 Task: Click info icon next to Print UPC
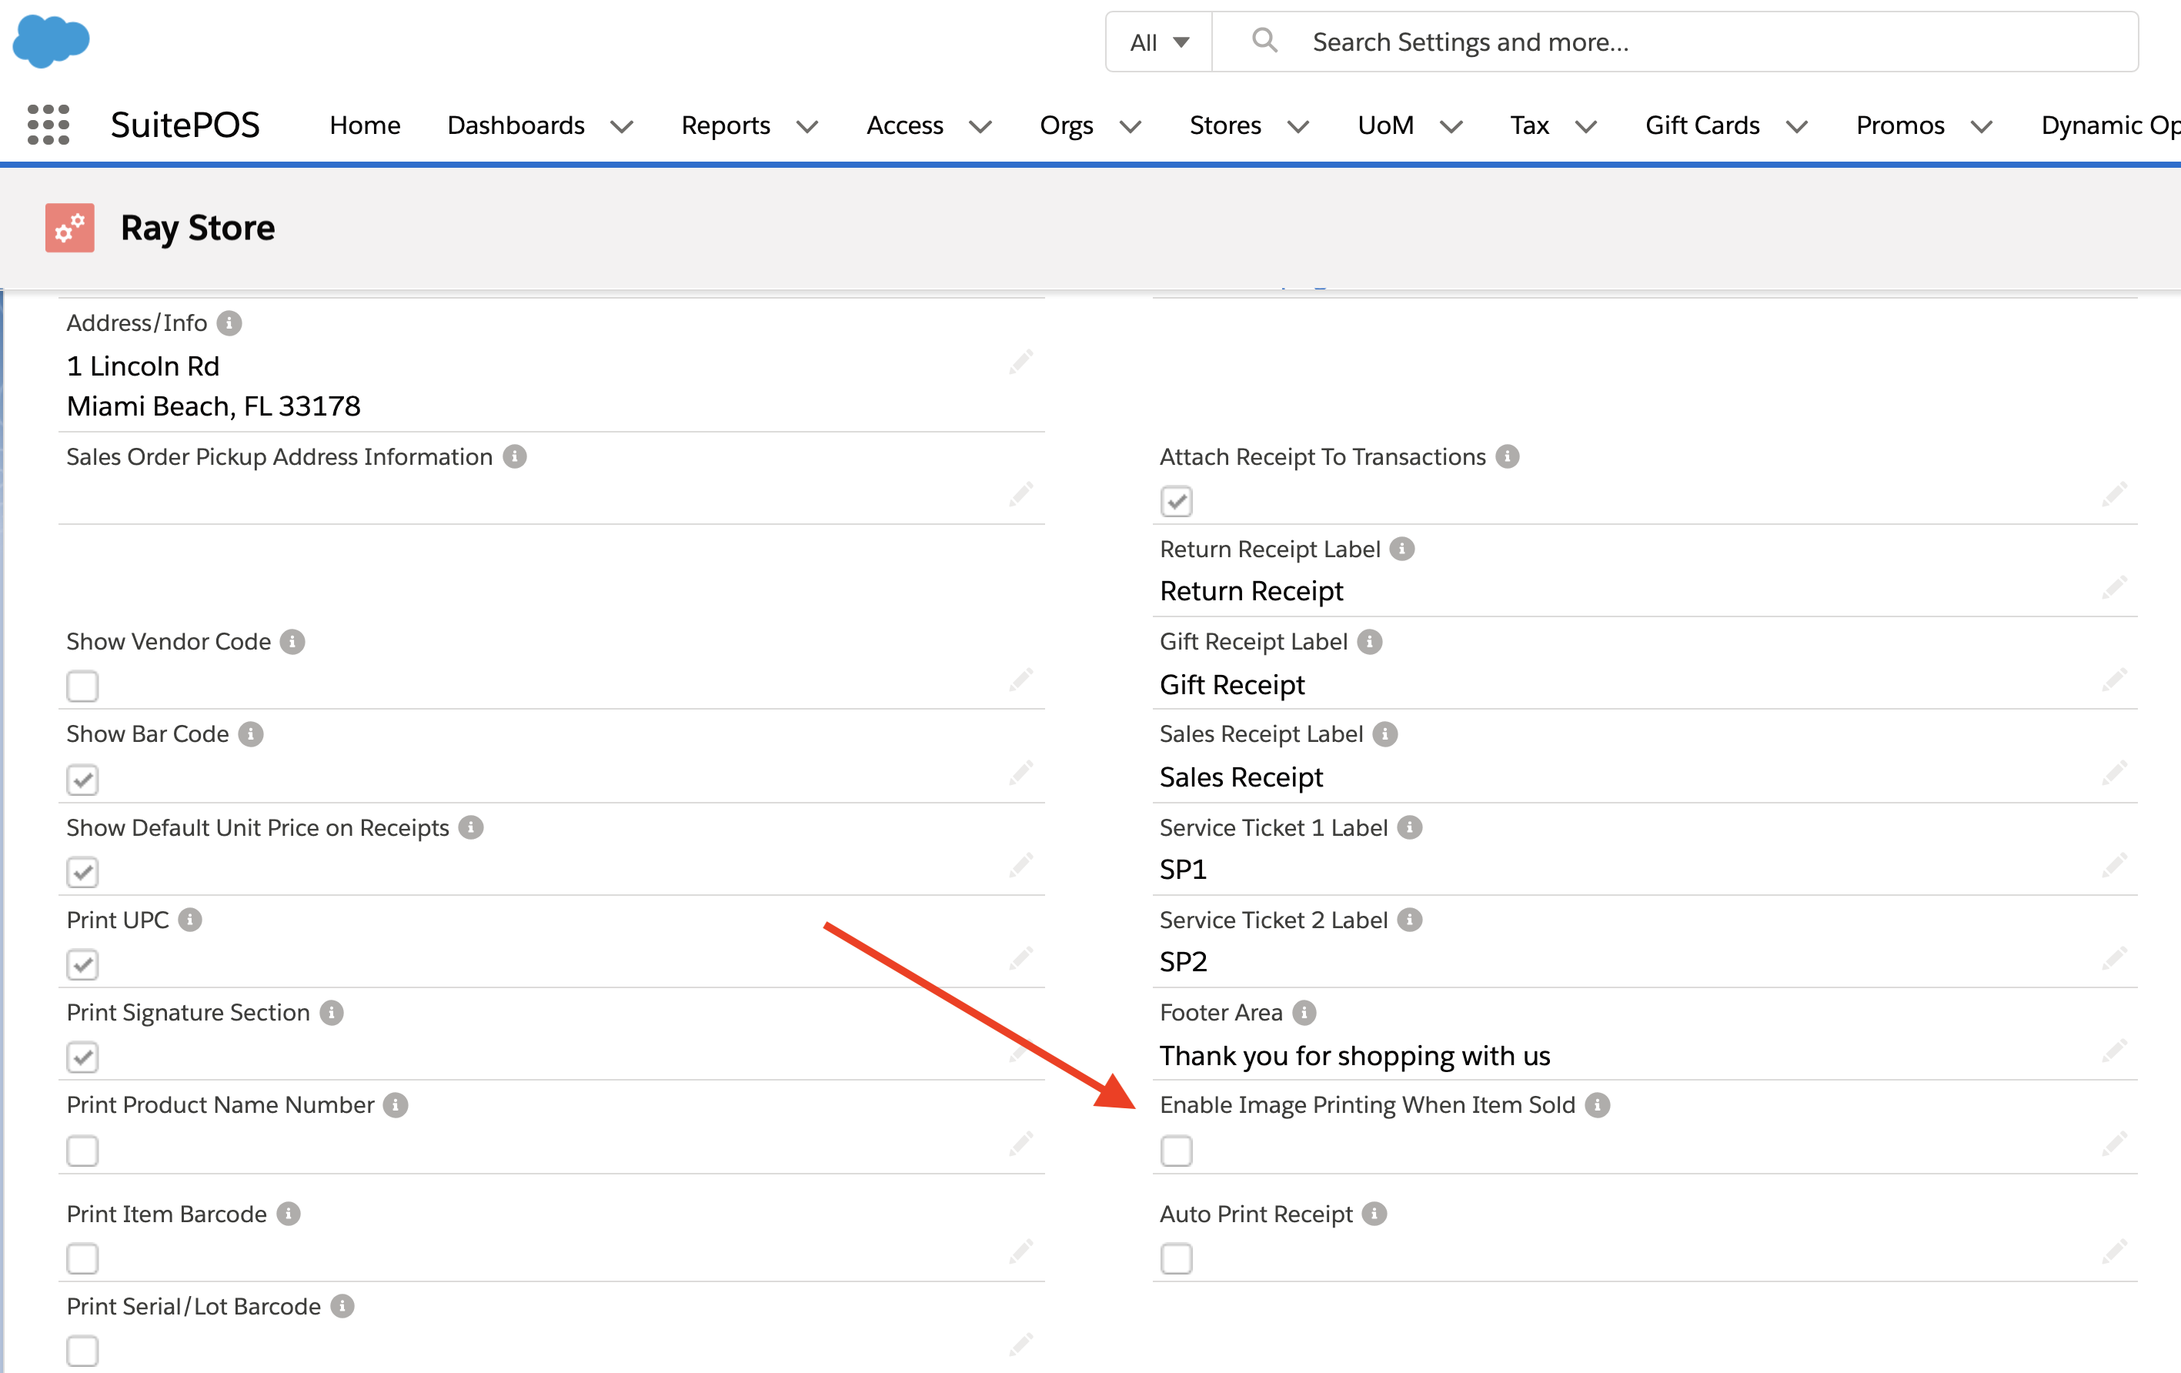pyautogui.click(x=190, y=920)
